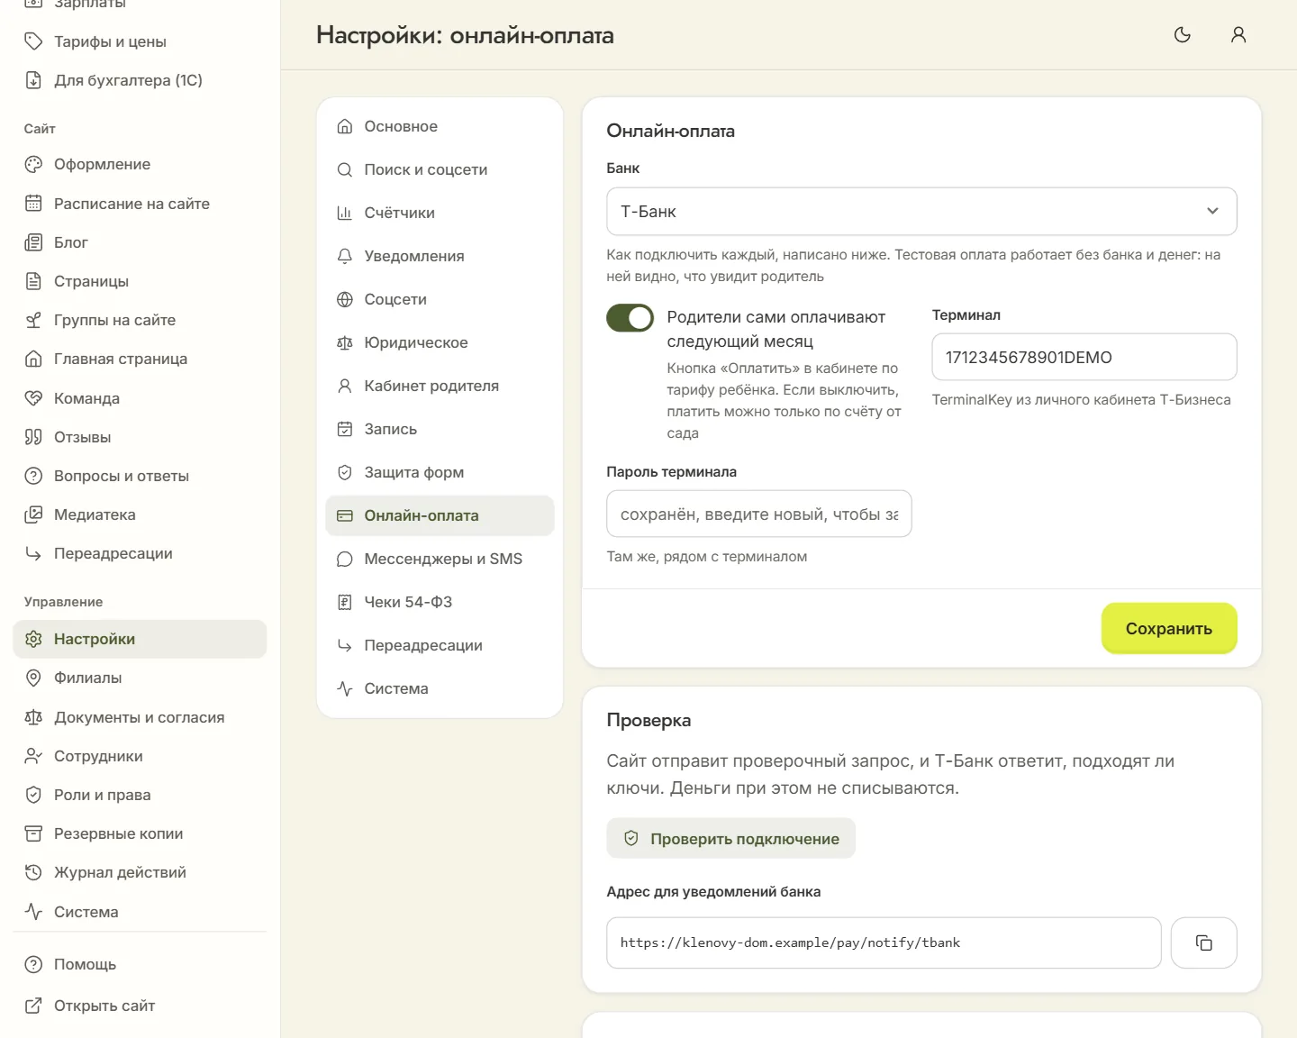Go to Запись settings section

tap(440, 429)
